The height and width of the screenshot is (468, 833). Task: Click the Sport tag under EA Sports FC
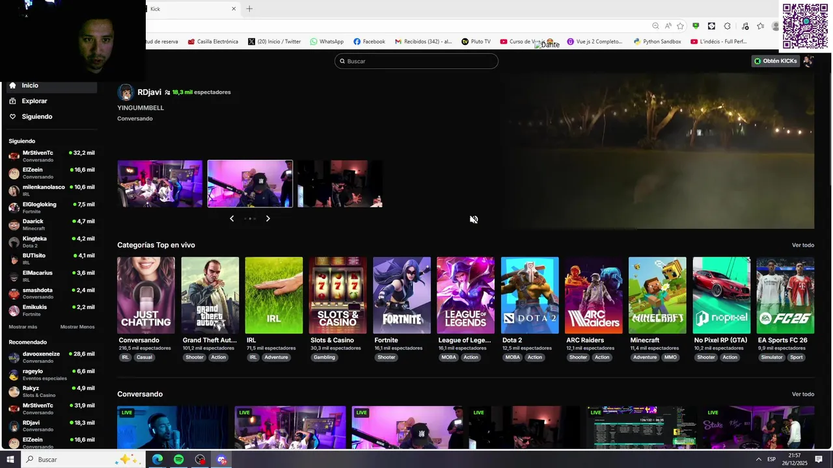[797, 357]
